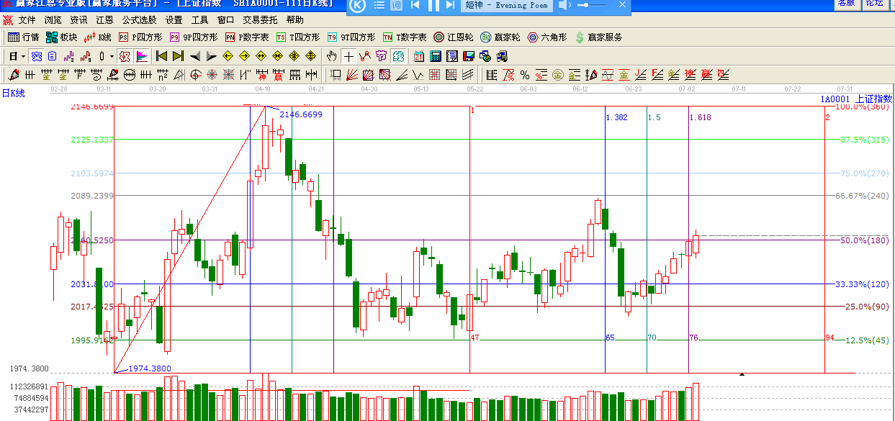The width and height of the screenshot is (895, 421).
Task: Select the percent sign tool
Action: point(524,75)
